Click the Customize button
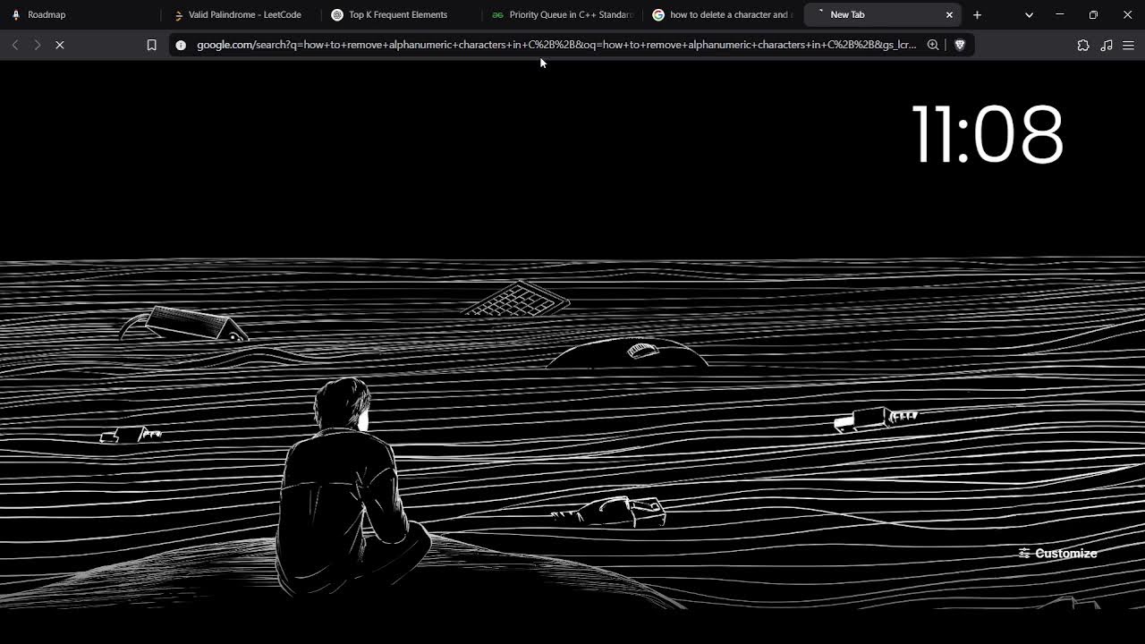Screen dimensions: 1145x644 point(1058,554)
